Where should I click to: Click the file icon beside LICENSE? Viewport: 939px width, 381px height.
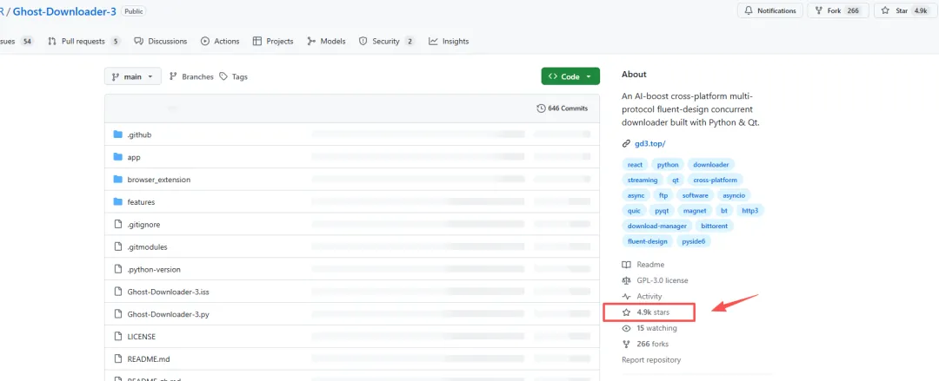117,337
